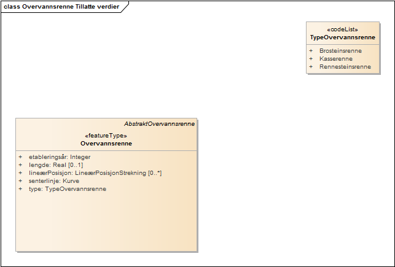395x267 pixels.
Task: Select the 'senterlinje: Kurve' attribute
Action: [x=54, y=181]
